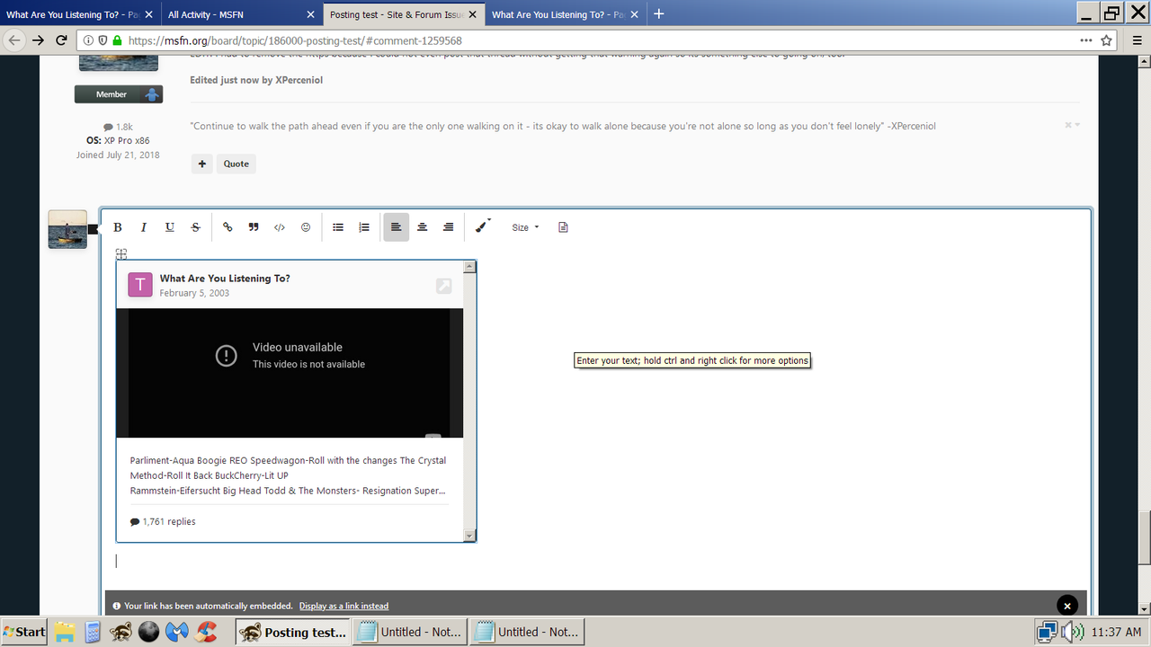Open the text color brush picker
The width and height of the screenshot is (1151, 647).
[x=483, y=226]
